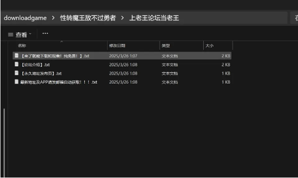Click 文本文档 type in the 【论坛介绍】 row

pyautogui.click(x=169, y=65)
